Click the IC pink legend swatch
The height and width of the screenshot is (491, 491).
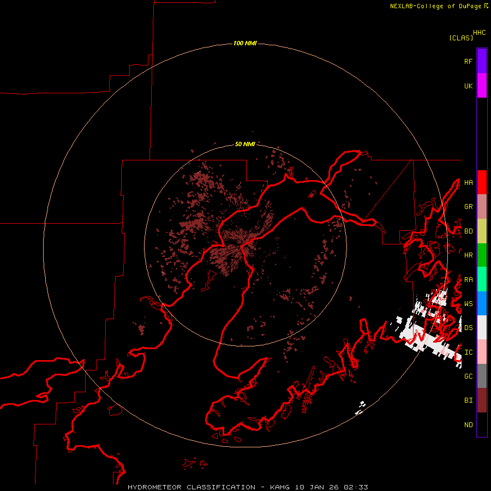[482, 352]
